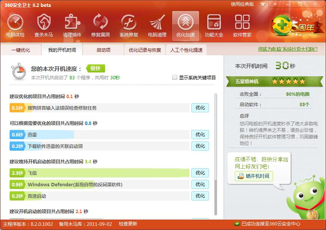Switch to 优化记录与恢复 tab

point(145,50)
